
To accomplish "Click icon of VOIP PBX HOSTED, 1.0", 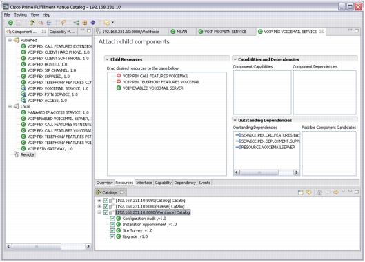I will click(x=23, y=64).
